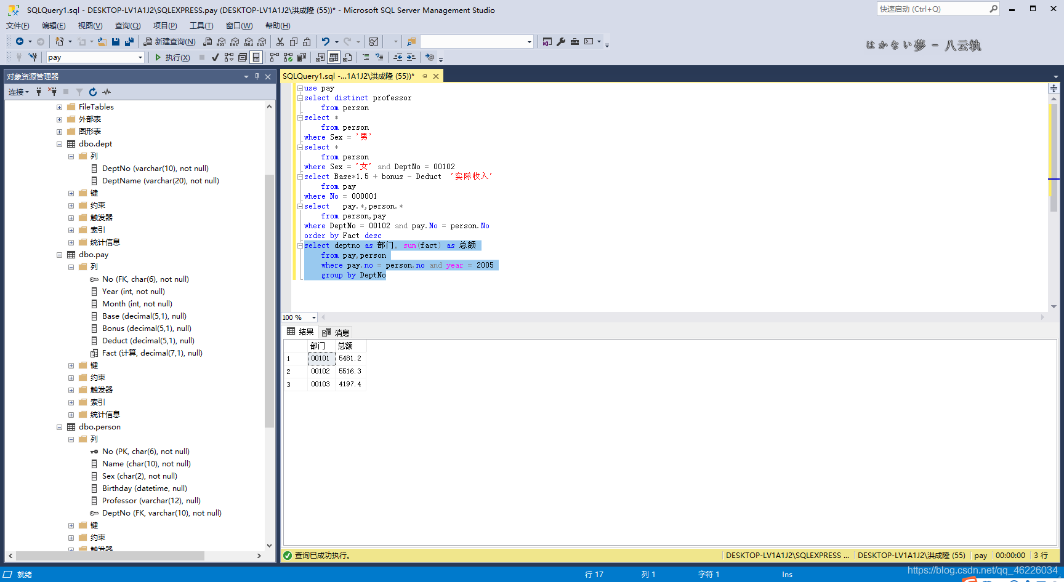Open the 文件(F) menu
1064x582 pixels.
[18, 25]
